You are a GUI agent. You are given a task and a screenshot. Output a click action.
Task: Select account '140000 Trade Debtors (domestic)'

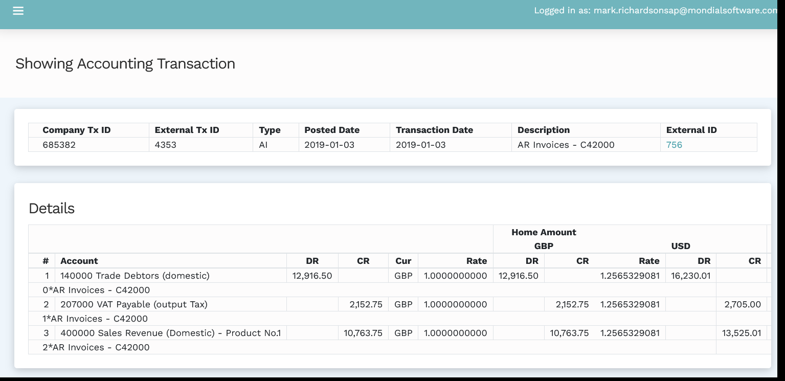pos(135,276)
